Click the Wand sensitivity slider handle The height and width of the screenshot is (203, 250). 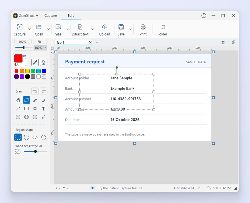click(35, 152)
